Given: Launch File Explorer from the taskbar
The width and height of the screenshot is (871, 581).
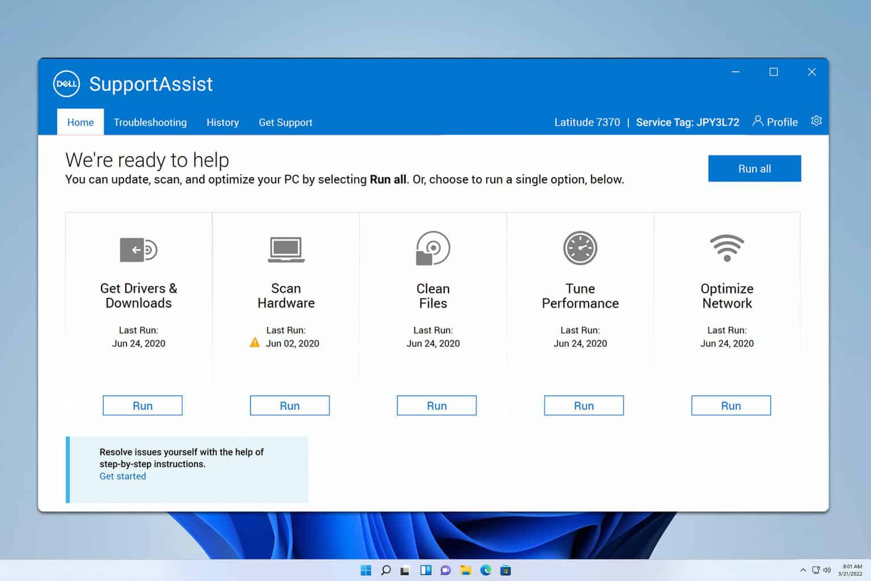Looking at the screenshot, I should tap(466, 570).
